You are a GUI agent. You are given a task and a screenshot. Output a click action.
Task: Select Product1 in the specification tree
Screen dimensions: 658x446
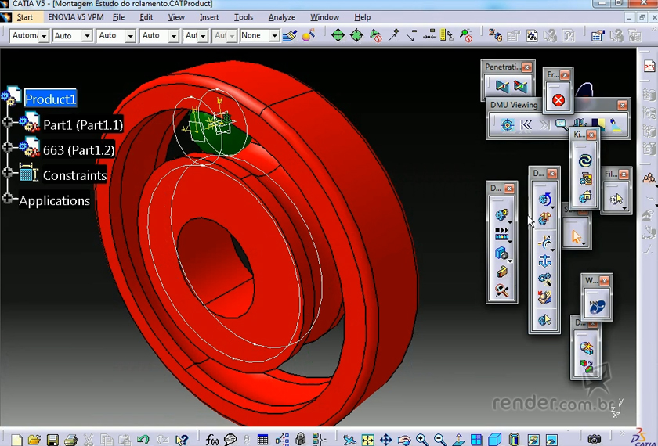(51, 99)
